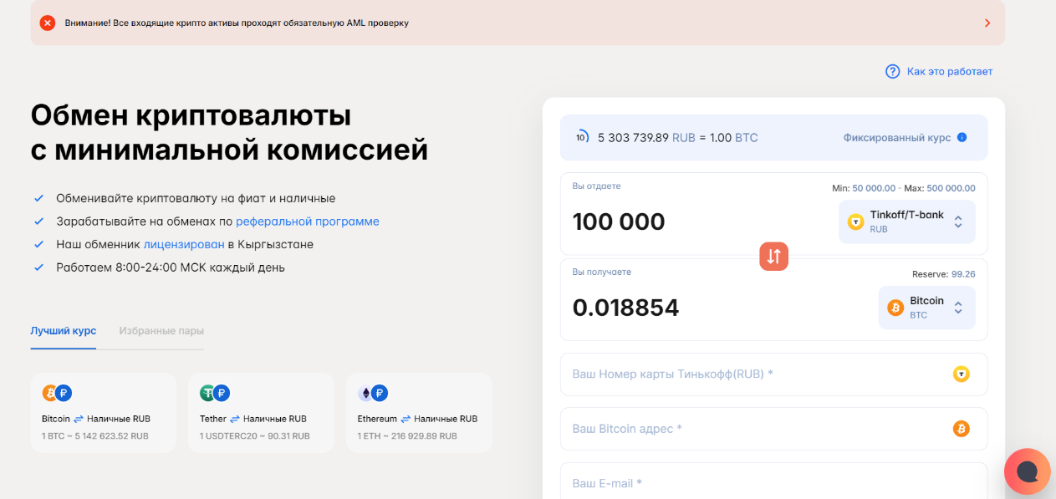The width and height of the screenshot is (1056, 499).
Task: Open the Tinkoff/T-bank currency dropdown
Action: pos(906,221)
